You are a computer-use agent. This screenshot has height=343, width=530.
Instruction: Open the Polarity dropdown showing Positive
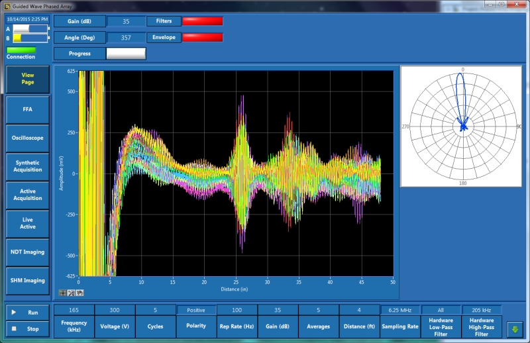pos(196,310)
